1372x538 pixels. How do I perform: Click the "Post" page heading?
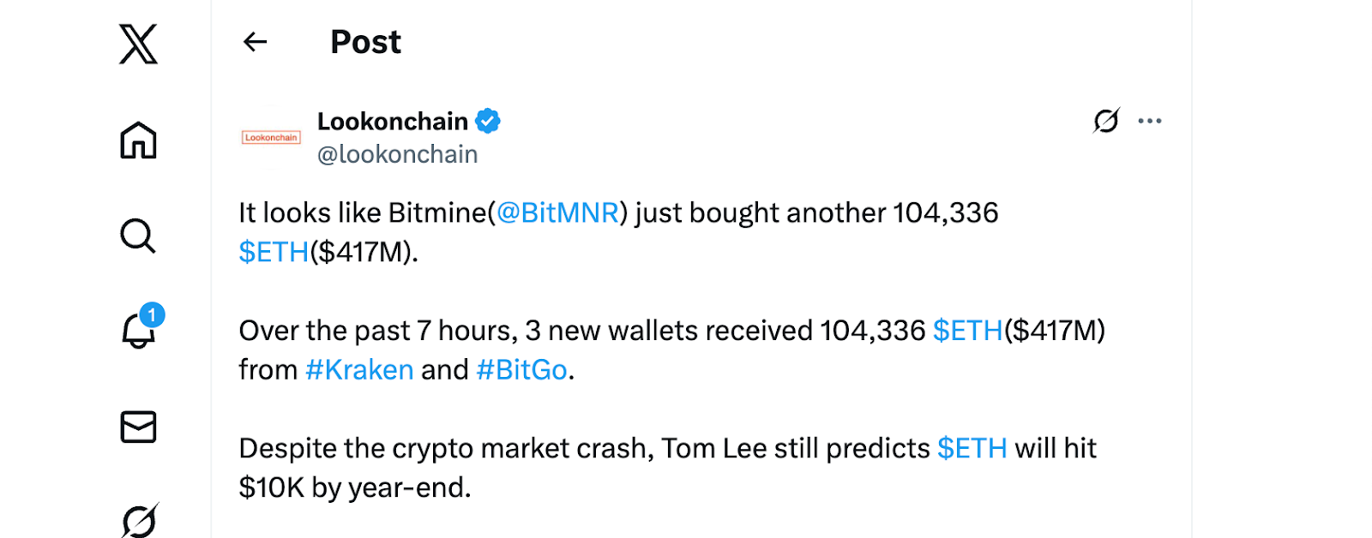pos(365,42)
